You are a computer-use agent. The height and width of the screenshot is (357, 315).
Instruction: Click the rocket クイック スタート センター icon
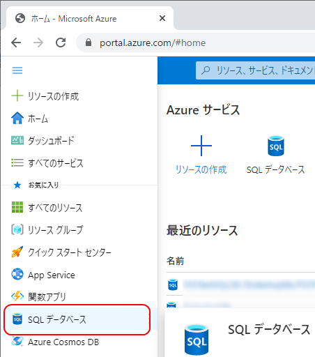[x=17, y=252]
